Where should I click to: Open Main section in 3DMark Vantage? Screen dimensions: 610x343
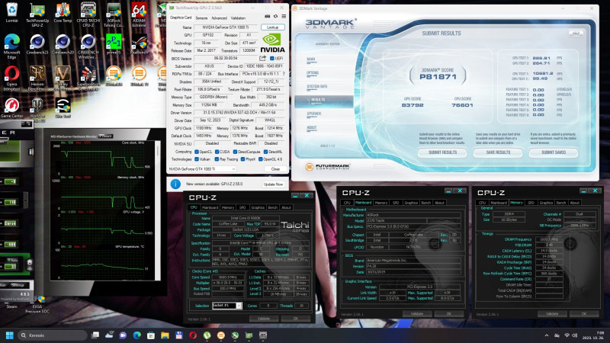(311, 59)
